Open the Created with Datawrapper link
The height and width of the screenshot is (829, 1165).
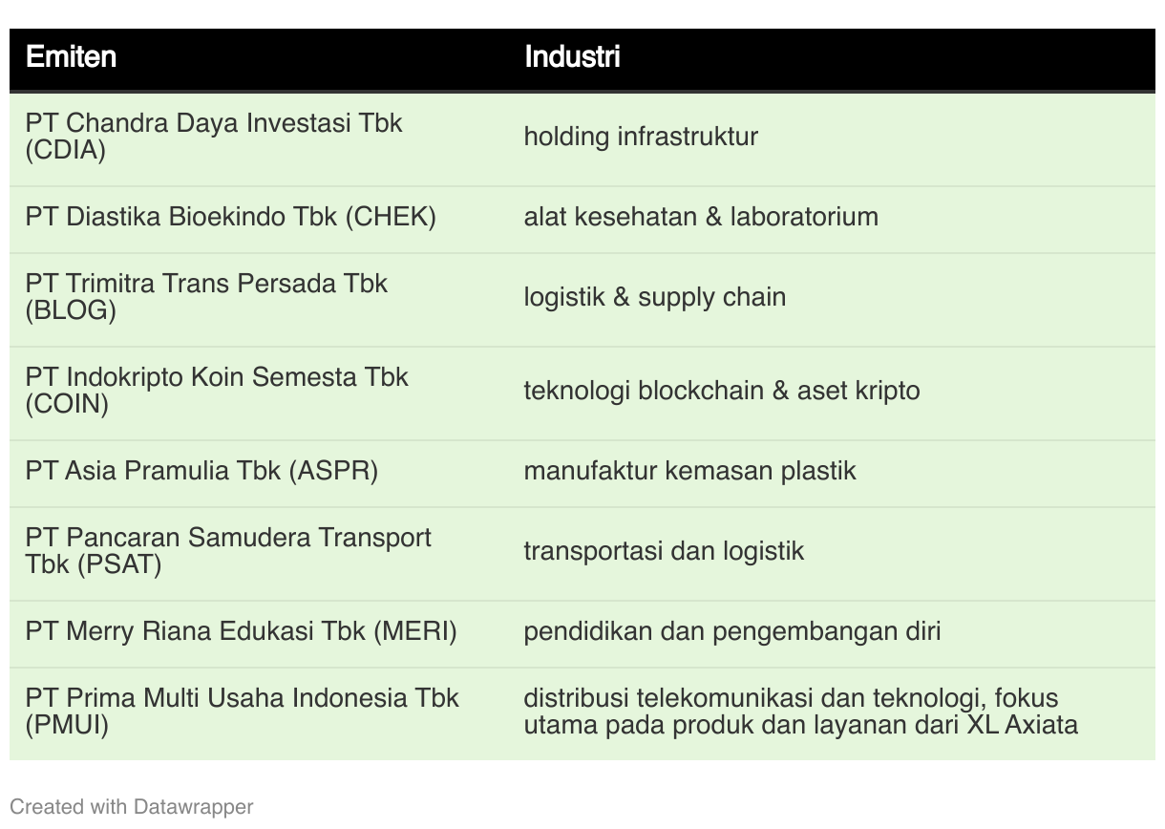(132, 807)
